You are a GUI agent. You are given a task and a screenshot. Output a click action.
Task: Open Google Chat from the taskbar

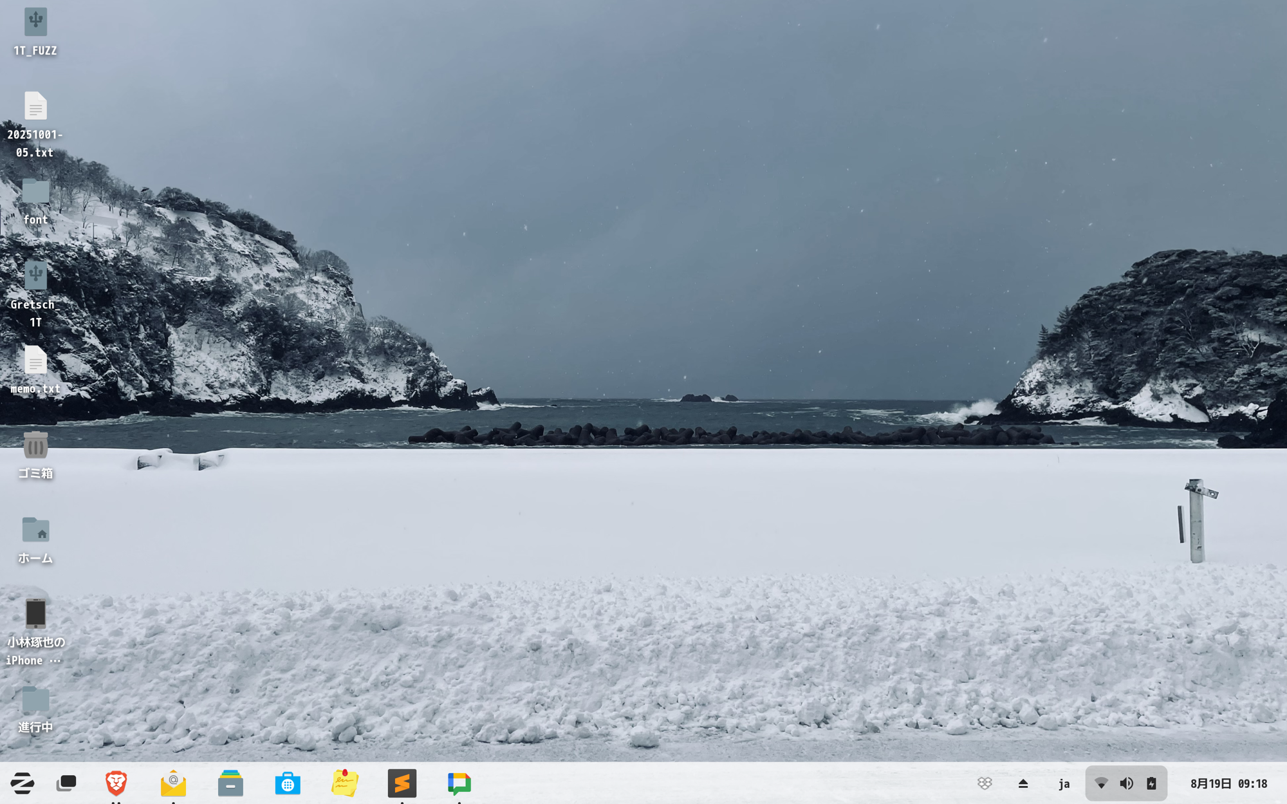point(459,783)
